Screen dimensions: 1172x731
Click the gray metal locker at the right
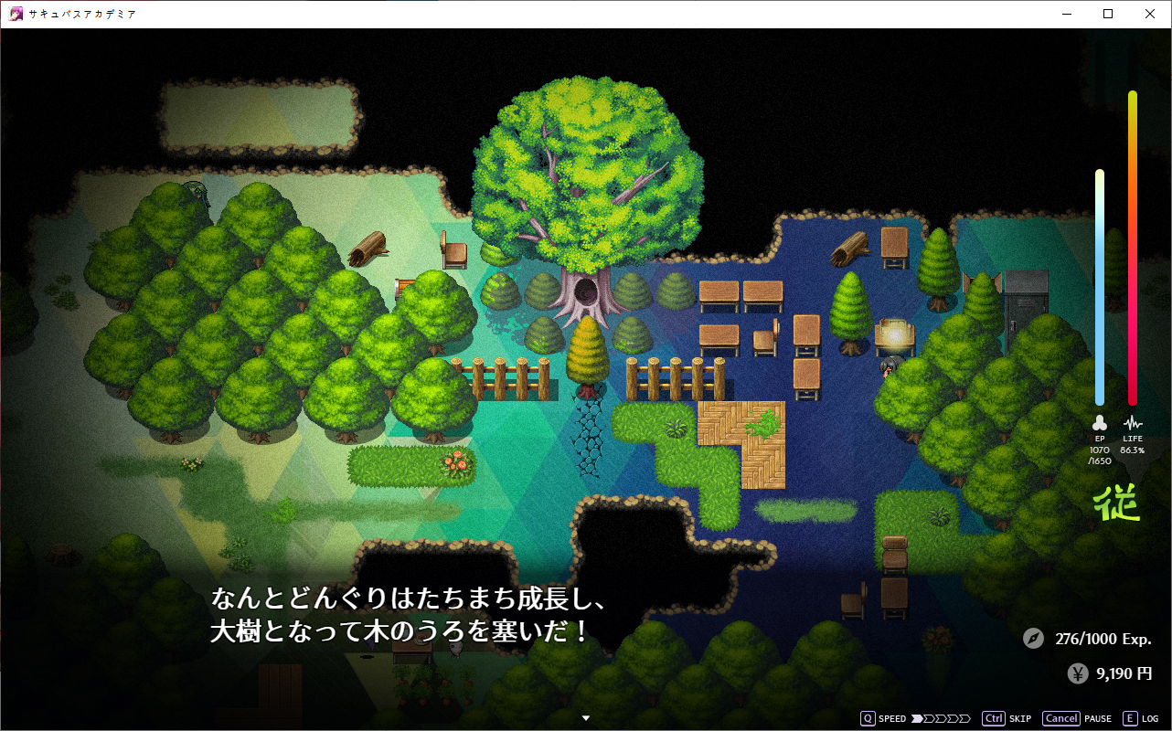(1026, 307)
